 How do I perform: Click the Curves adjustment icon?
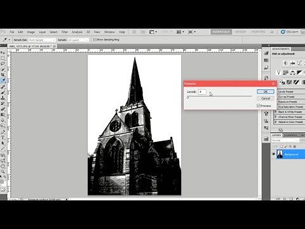click(299, 63)
